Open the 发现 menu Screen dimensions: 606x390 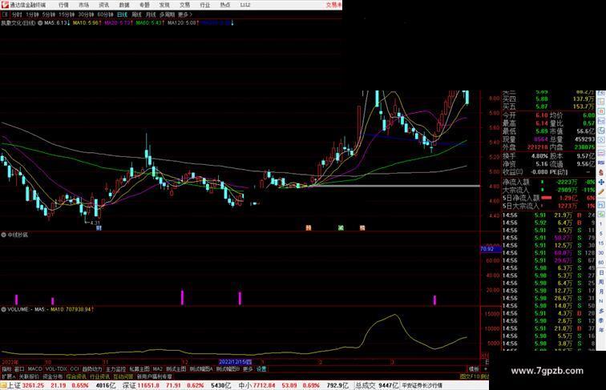pyautogui.click(x=164, y=5)
